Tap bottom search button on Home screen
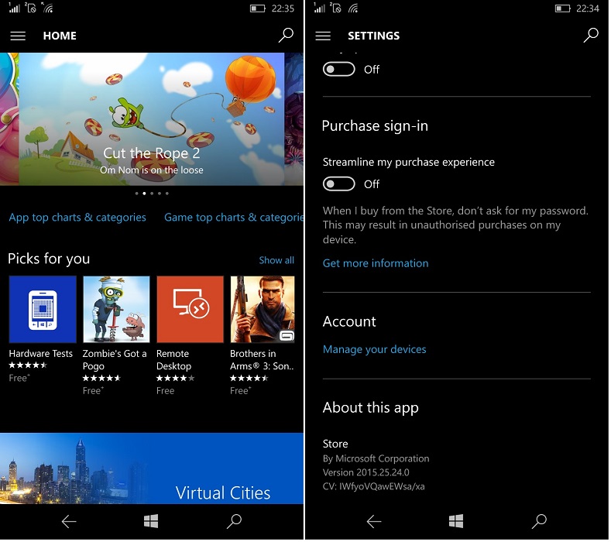This screenshot has height=542, width=611. [235, 522]
